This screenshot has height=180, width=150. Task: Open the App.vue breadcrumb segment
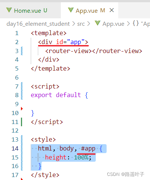(x=113, y=24)
